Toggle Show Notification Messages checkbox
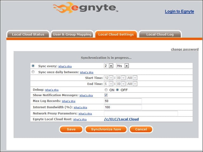Screen dimensions: 203x152 click(x=106, y=95)
